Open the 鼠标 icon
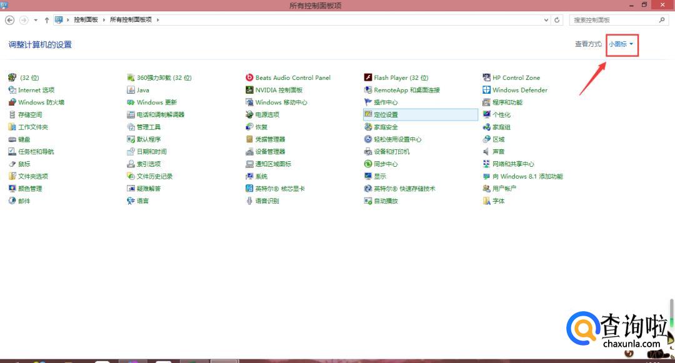The height and width of the screenshot is (363, 675). pyautogui.click(x=12, y=164)
